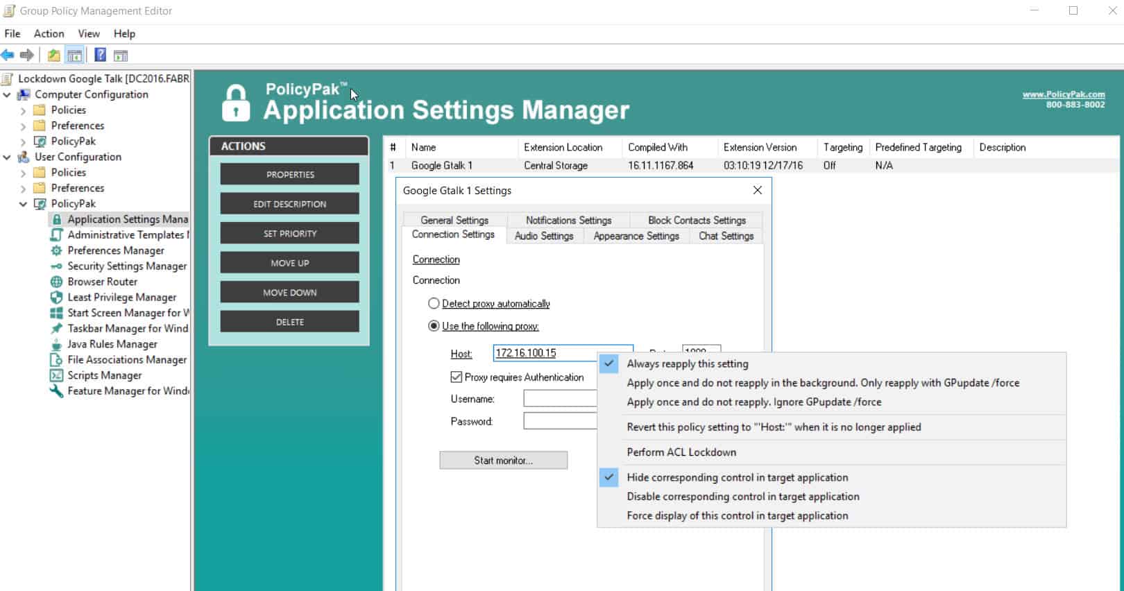This screenshot has width=1124, height=591.
Task: Click the MOVE UP button
Action: 290,263
